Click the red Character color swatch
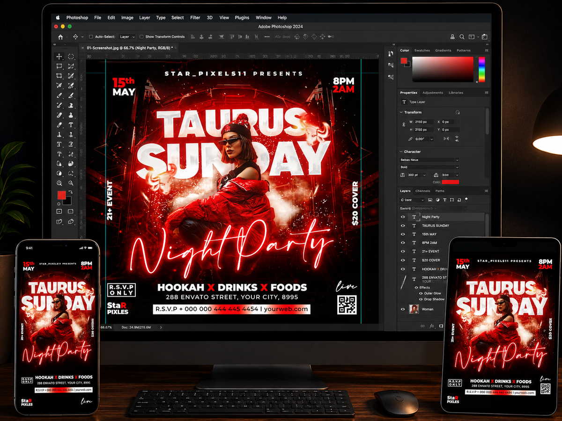 [x=450, y=182]
